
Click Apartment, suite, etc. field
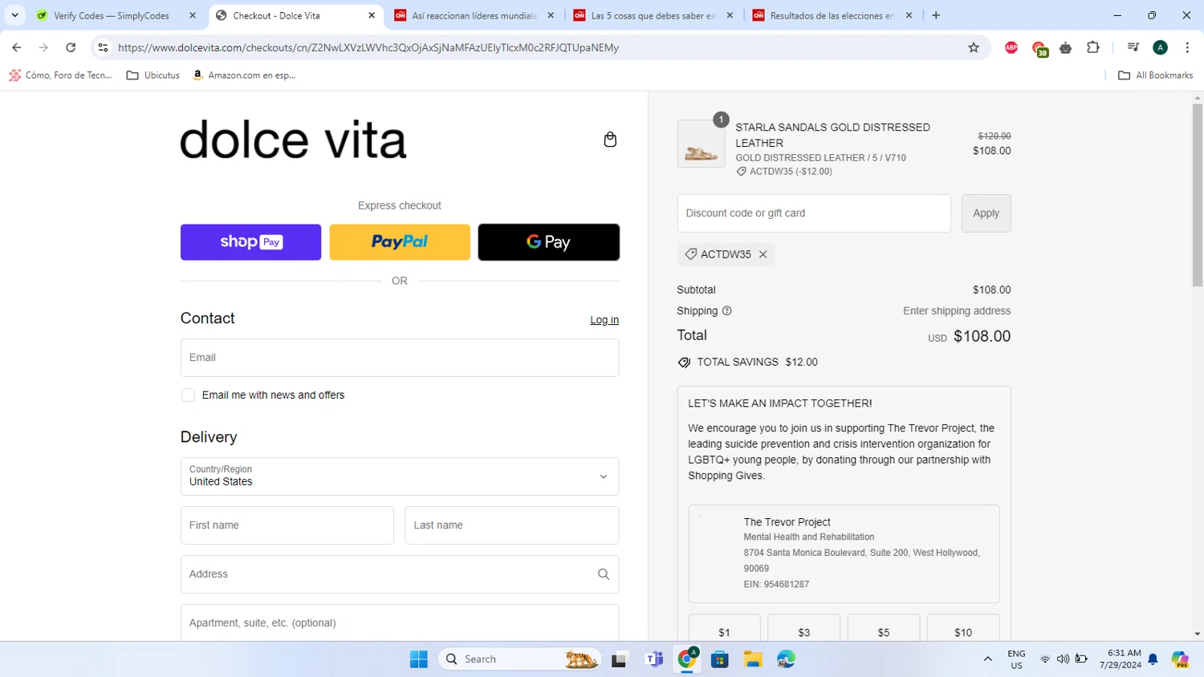pyautogui.click(x=400, y=623)
